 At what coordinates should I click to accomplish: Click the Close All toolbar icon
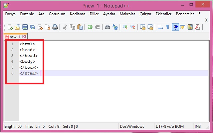point(48,27)
